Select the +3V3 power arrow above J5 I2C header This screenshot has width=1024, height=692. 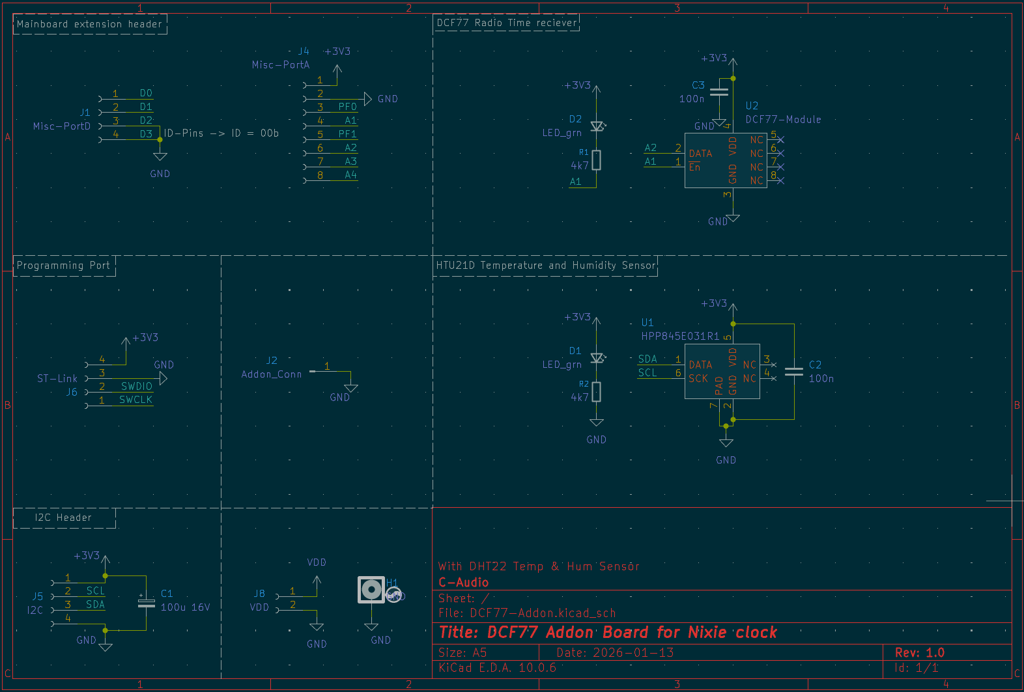coord(106,561)
